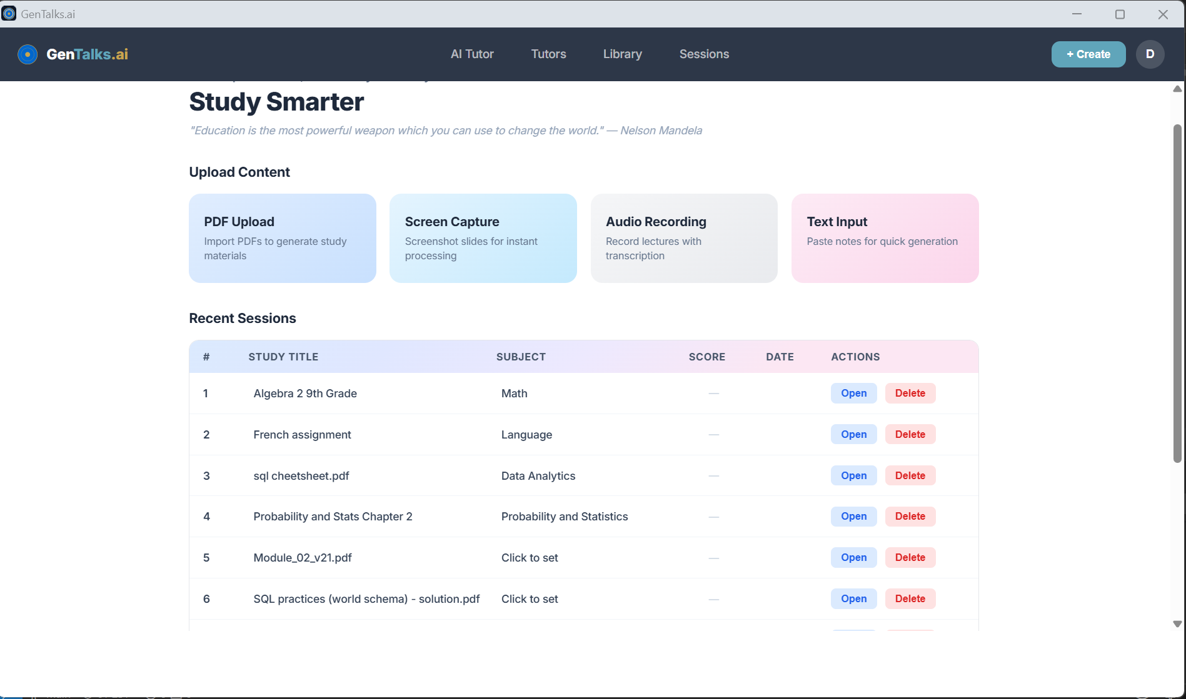Image resolution: width=1186 pixels, height=699 pixels.
Task: Switch to the Library section
Action: 622,54
